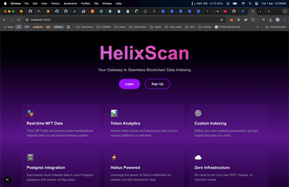Open the purple Phantom extension
Screen dimensions: 289x187
pyautogui.click(x=246, y=19)
